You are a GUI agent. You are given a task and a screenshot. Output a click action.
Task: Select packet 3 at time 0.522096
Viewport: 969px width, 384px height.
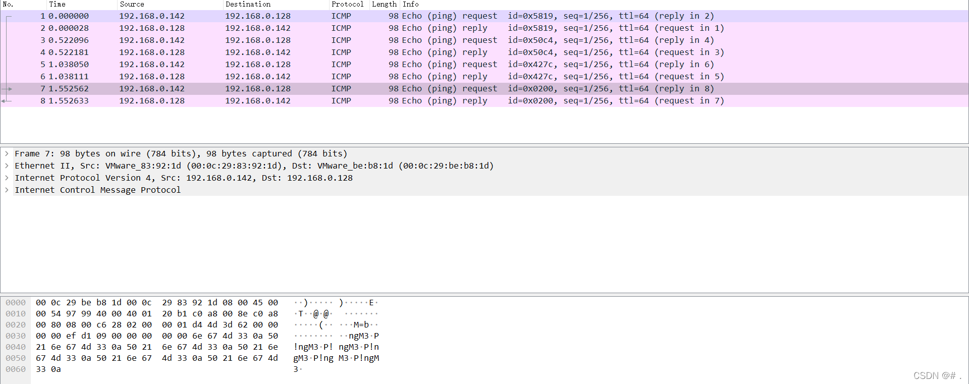pyautogui.click(x=484, y=40)
